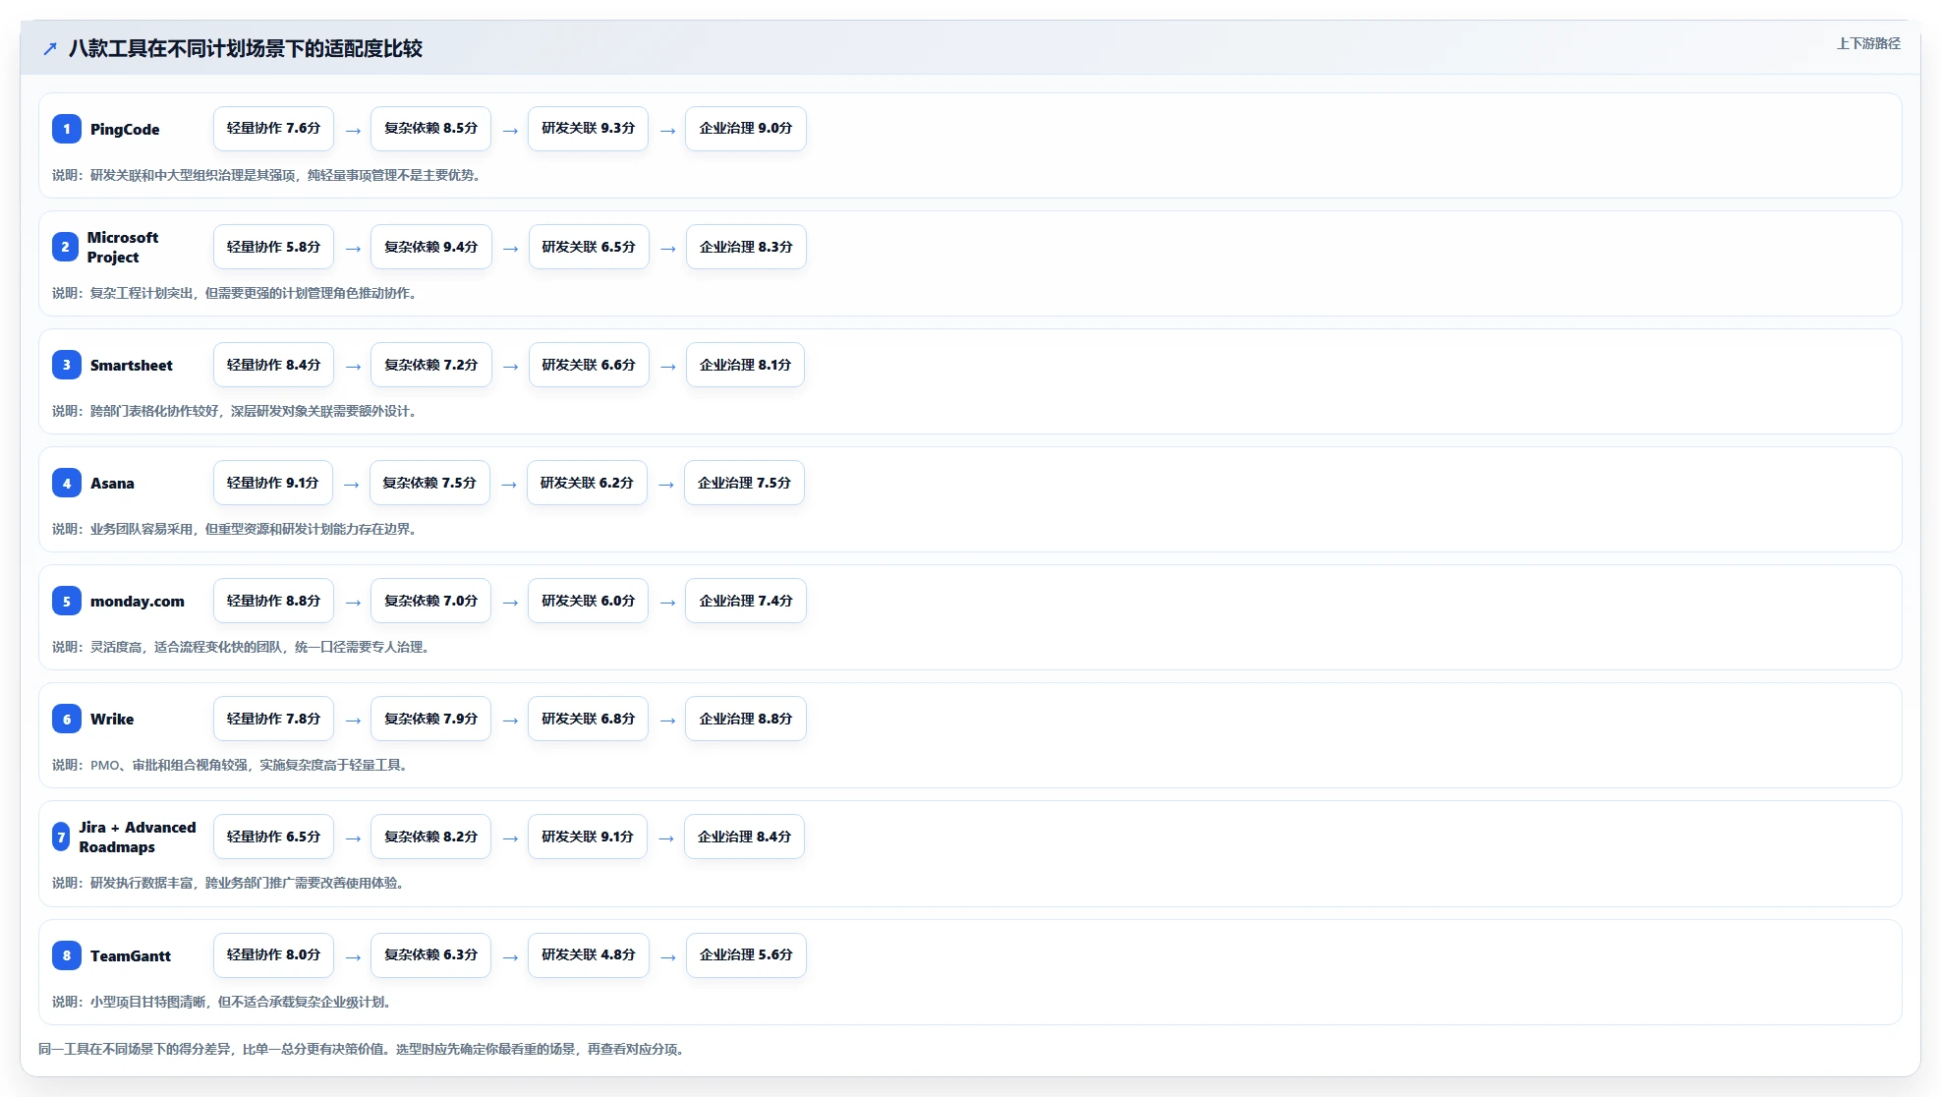Click Asana's 说明 description line

pyautogui.click(x=235, y=529)
